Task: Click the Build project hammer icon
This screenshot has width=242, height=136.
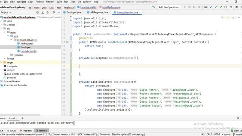Action: coord(154,7)
